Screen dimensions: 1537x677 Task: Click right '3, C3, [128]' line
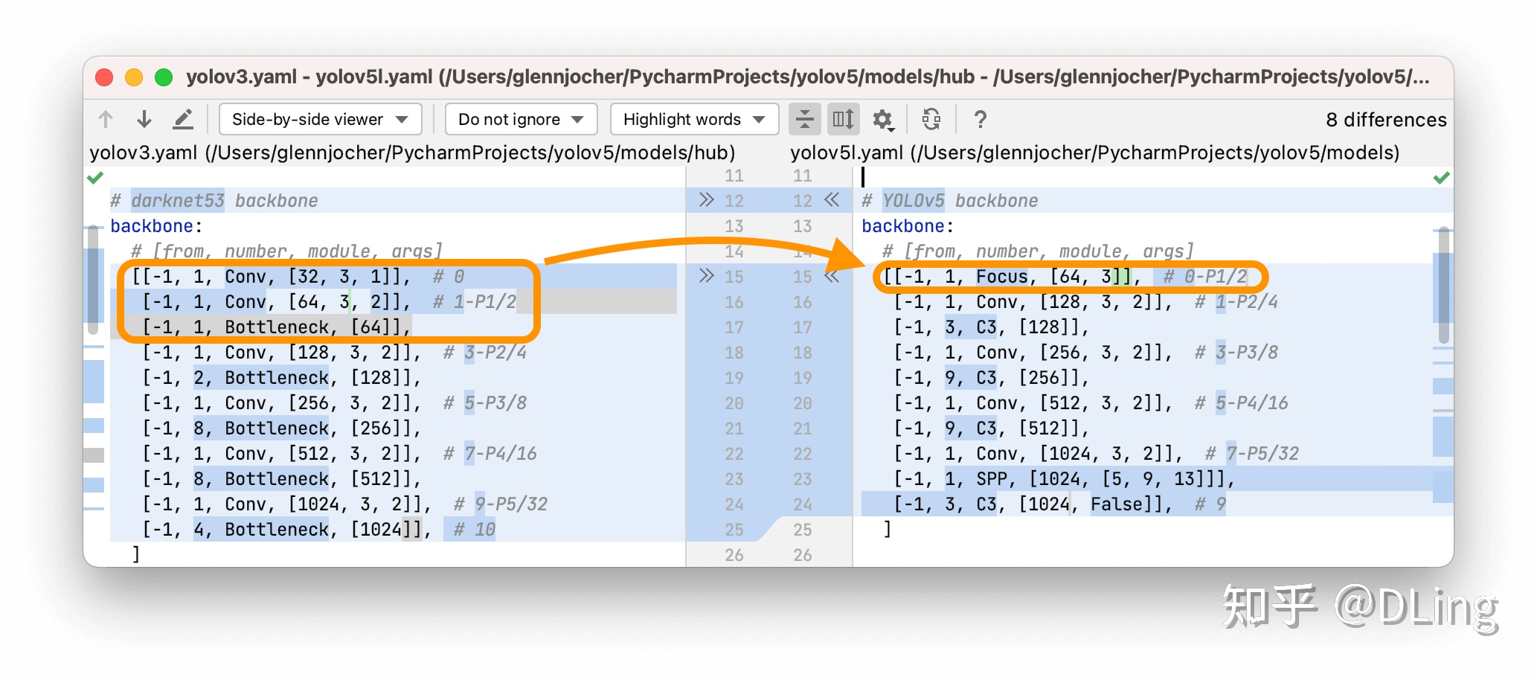pos(991,327)
